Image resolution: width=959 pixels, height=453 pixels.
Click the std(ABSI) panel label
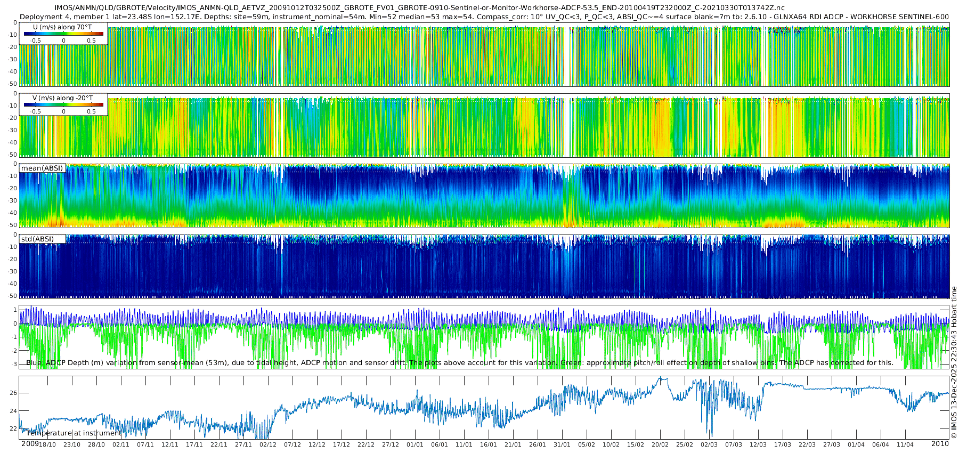pyautogui.click(x=37, y=239)
